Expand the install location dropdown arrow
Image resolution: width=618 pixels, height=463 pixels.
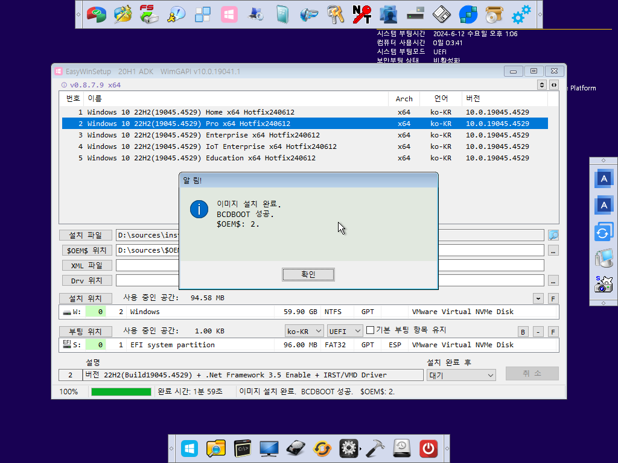point(538,298)
